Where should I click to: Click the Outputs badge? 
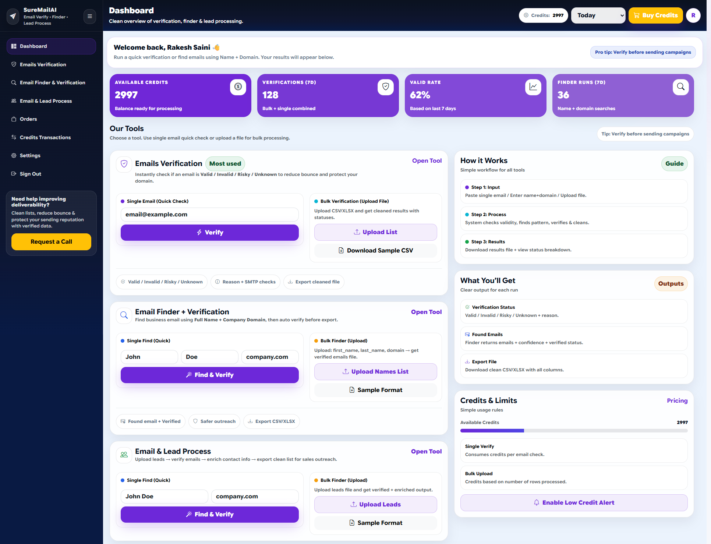click(x=671, y=284)
